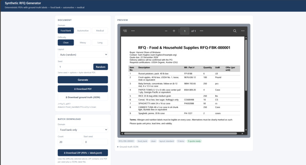Select the Automotive domain option
Screen dimensions: 306x165
click(83, 31)
